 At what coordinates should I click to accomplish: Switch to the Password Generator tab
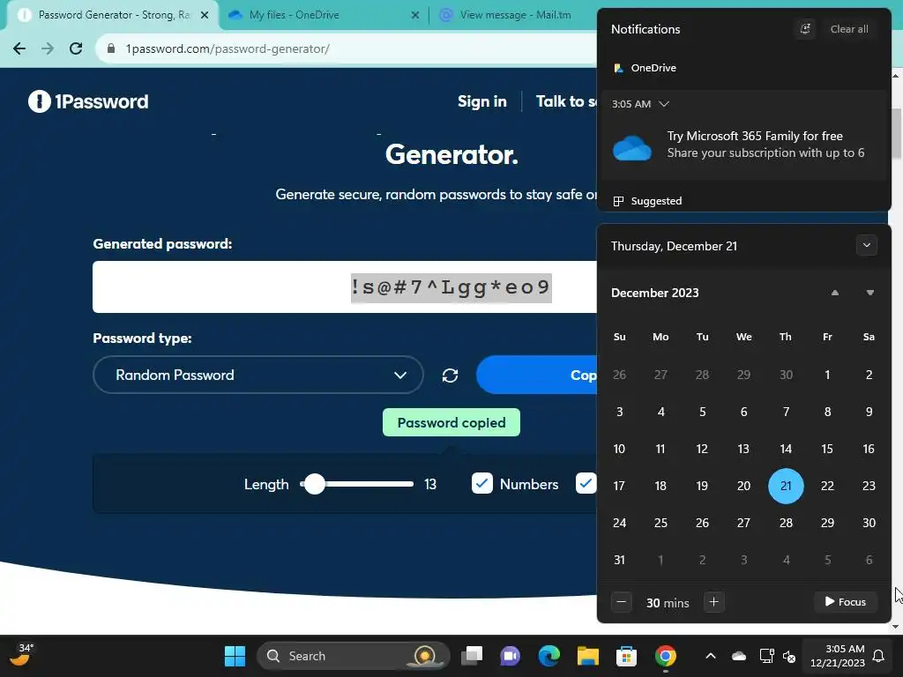coord(112,15)
